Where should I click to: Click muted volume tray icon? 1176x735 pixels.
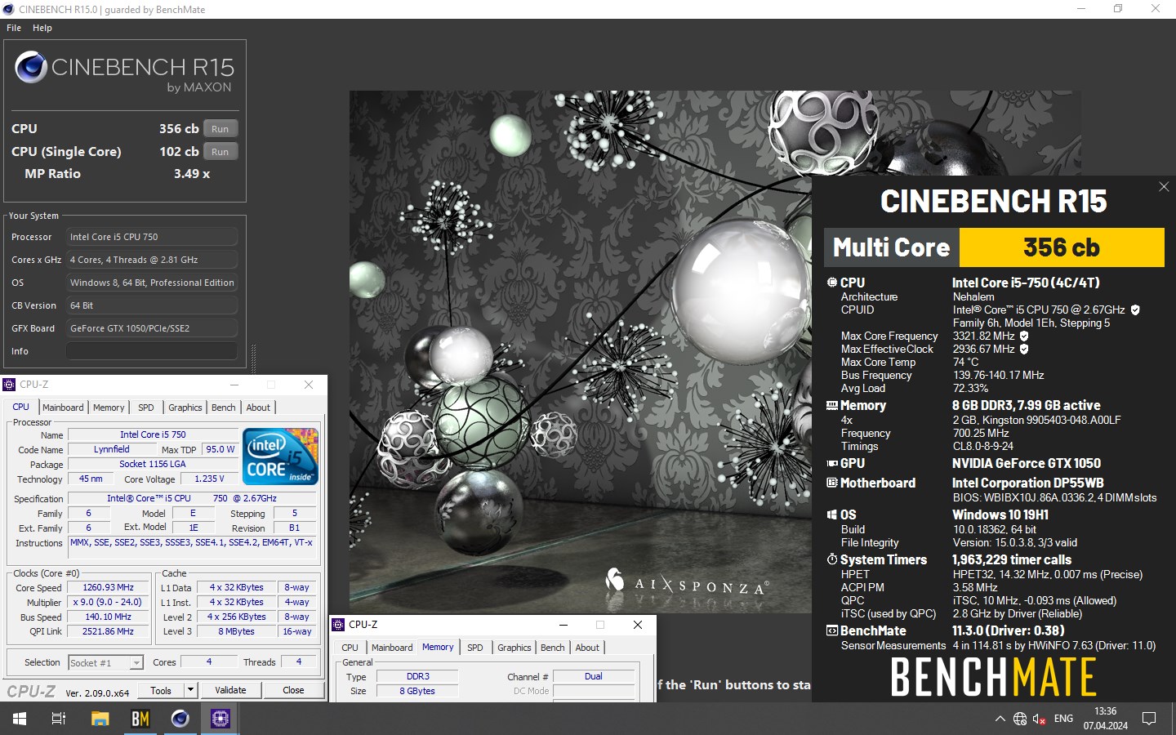1040,719
